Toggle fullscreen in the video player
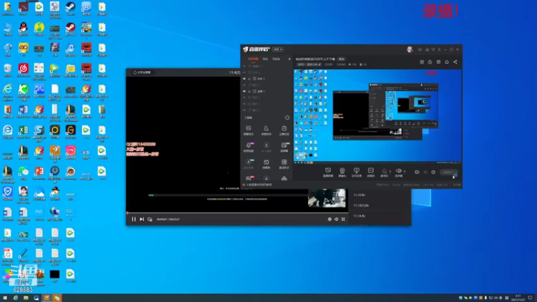The height and width of the screenshot is (302, 537). coord(343,219)
